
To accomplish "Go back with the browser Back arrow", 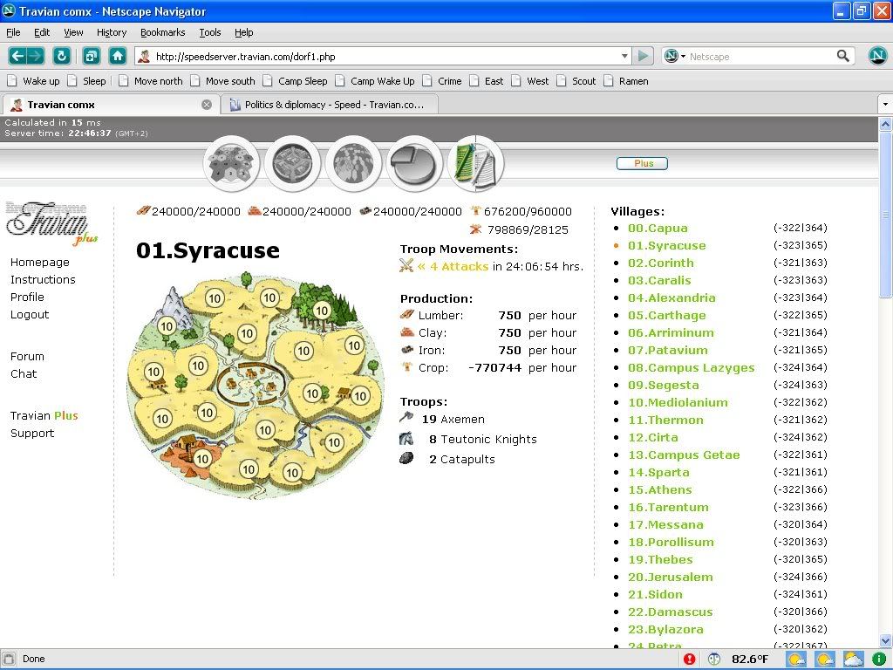I will [17, 56].
